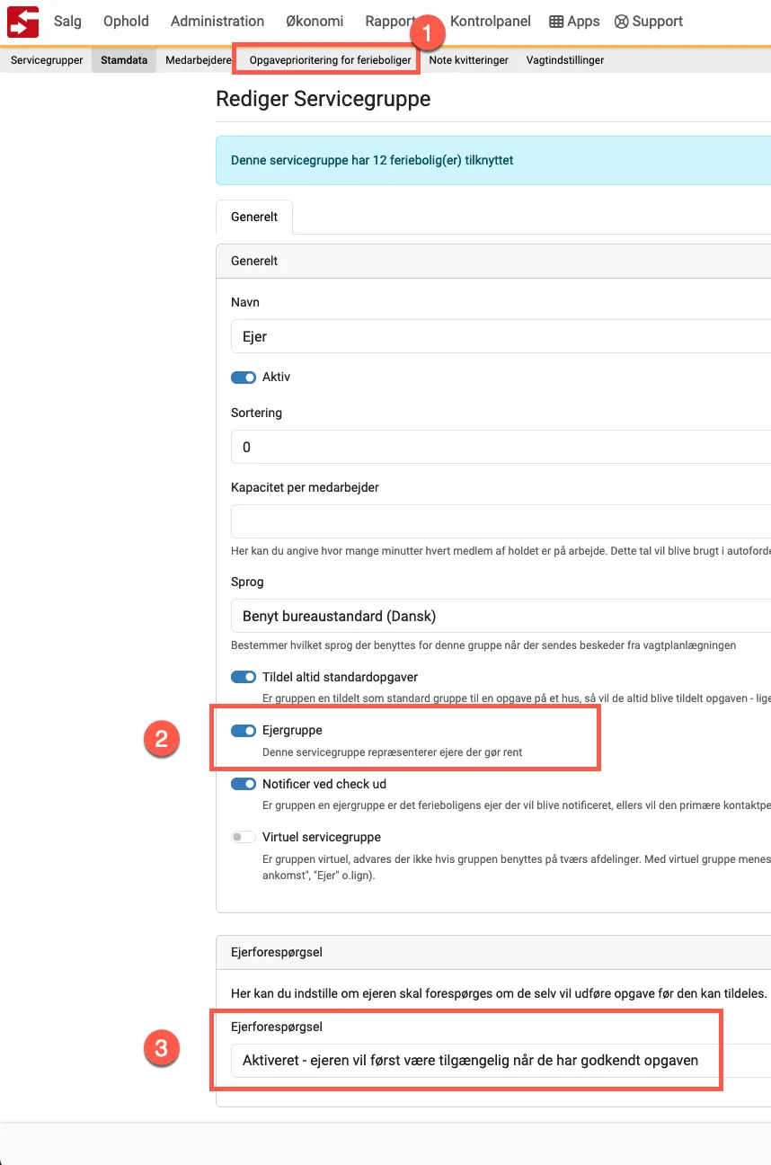Select the Medarbejdere tab
Screen dimensions: 771x1165
(198, 60)
